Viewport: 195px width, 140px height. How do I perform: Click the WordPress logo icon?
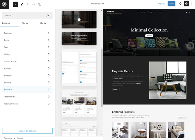(5, 4)
